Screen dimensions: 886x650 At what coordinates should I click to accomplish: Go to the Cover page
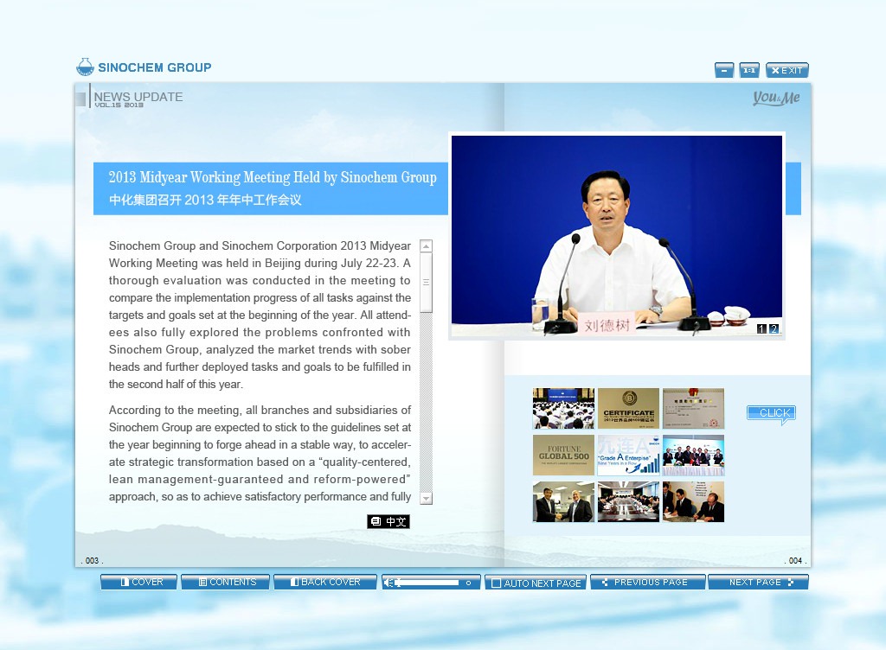click(x=139, y=582)
